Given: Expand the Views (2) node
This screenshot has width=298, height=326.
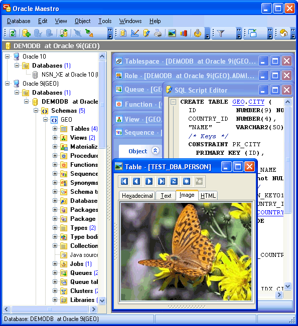Looking at the screenshot, I should tap(55, 137).
